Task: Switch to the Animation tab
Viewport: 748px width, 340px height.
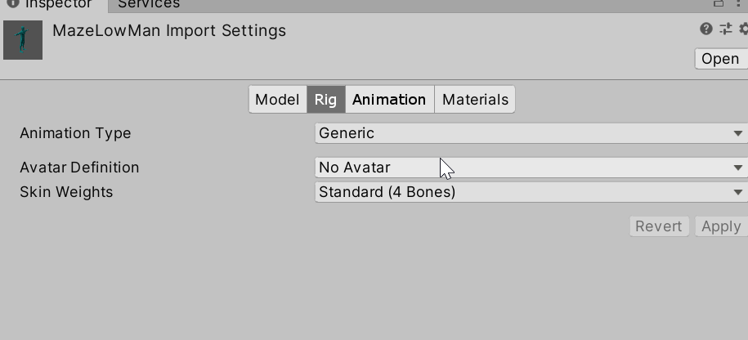Action: click(x=389, y=100)
